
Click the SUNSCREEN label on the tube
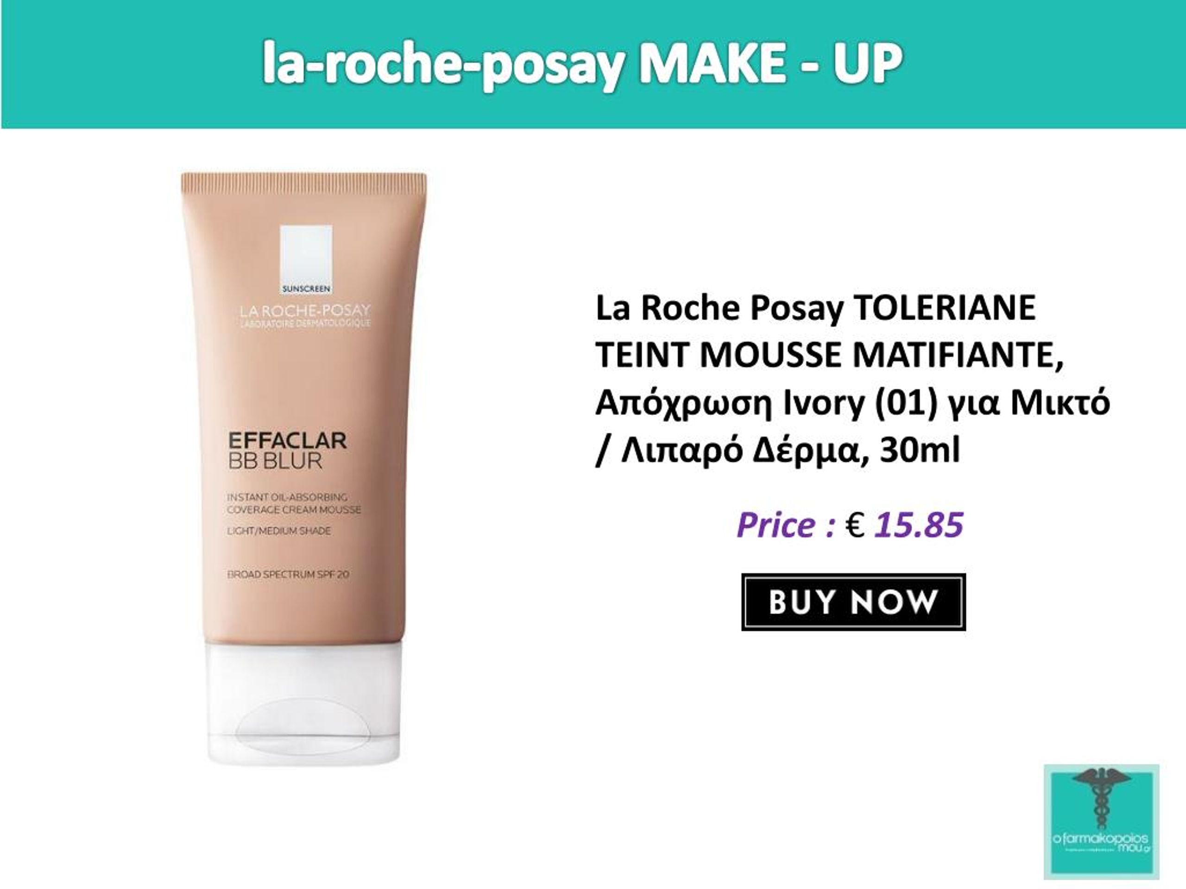(x=306, y=289)
